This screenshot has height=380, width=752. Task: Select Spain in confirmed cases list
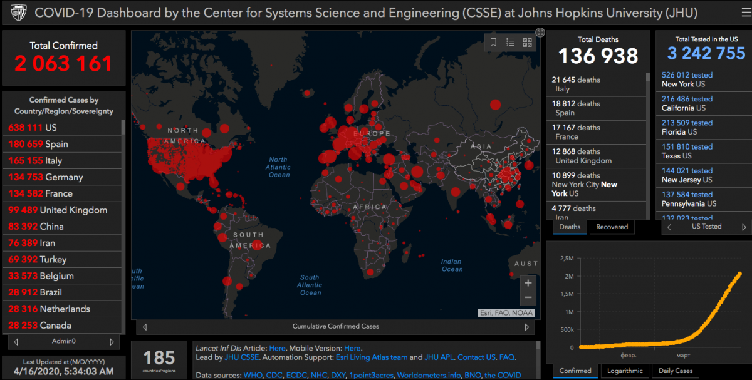click(x=61, y=144)
